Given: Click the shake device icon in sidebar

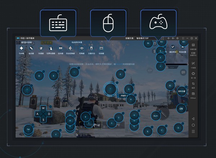Looking at the screenshot, I should [193, 75].
